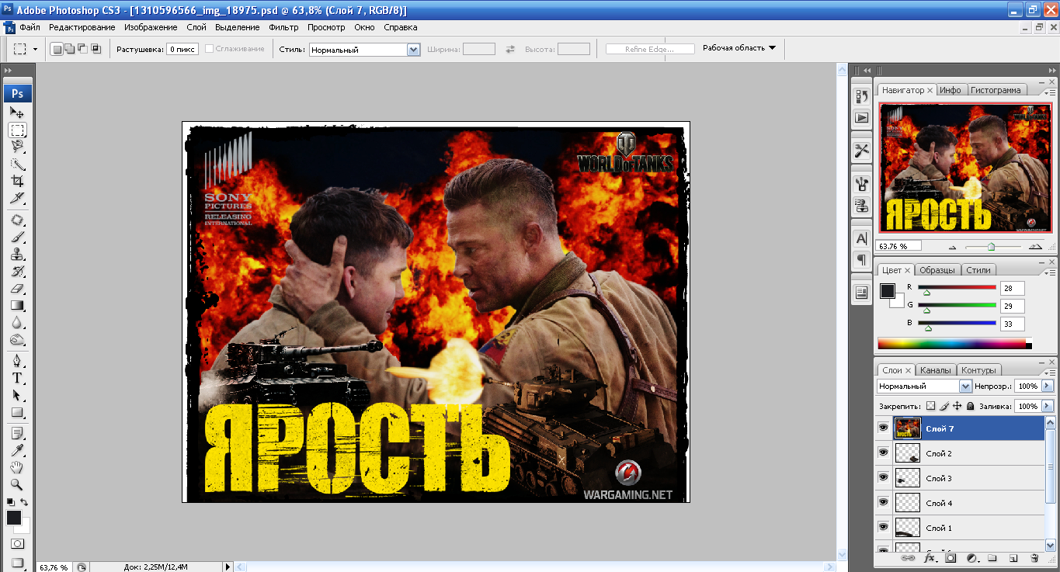Click the color spectrum ramp

click(x=954, y=343)
